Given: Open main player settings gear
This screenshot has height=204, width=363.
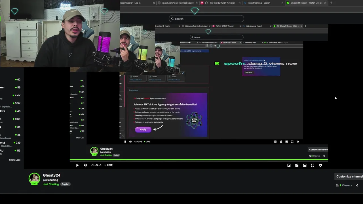Looking at the screenshot, I should [x=320, y=165].
